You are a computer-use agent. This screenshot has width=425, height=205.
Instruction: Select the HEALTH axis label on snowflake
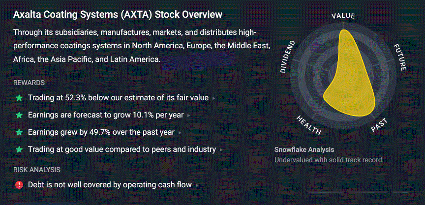[x=309, y=125]
